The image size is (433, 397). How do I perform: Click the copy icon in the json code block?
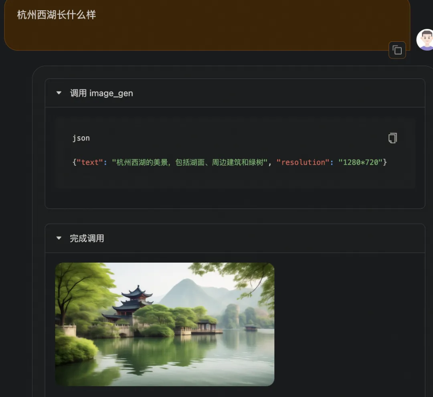[392, 138]
